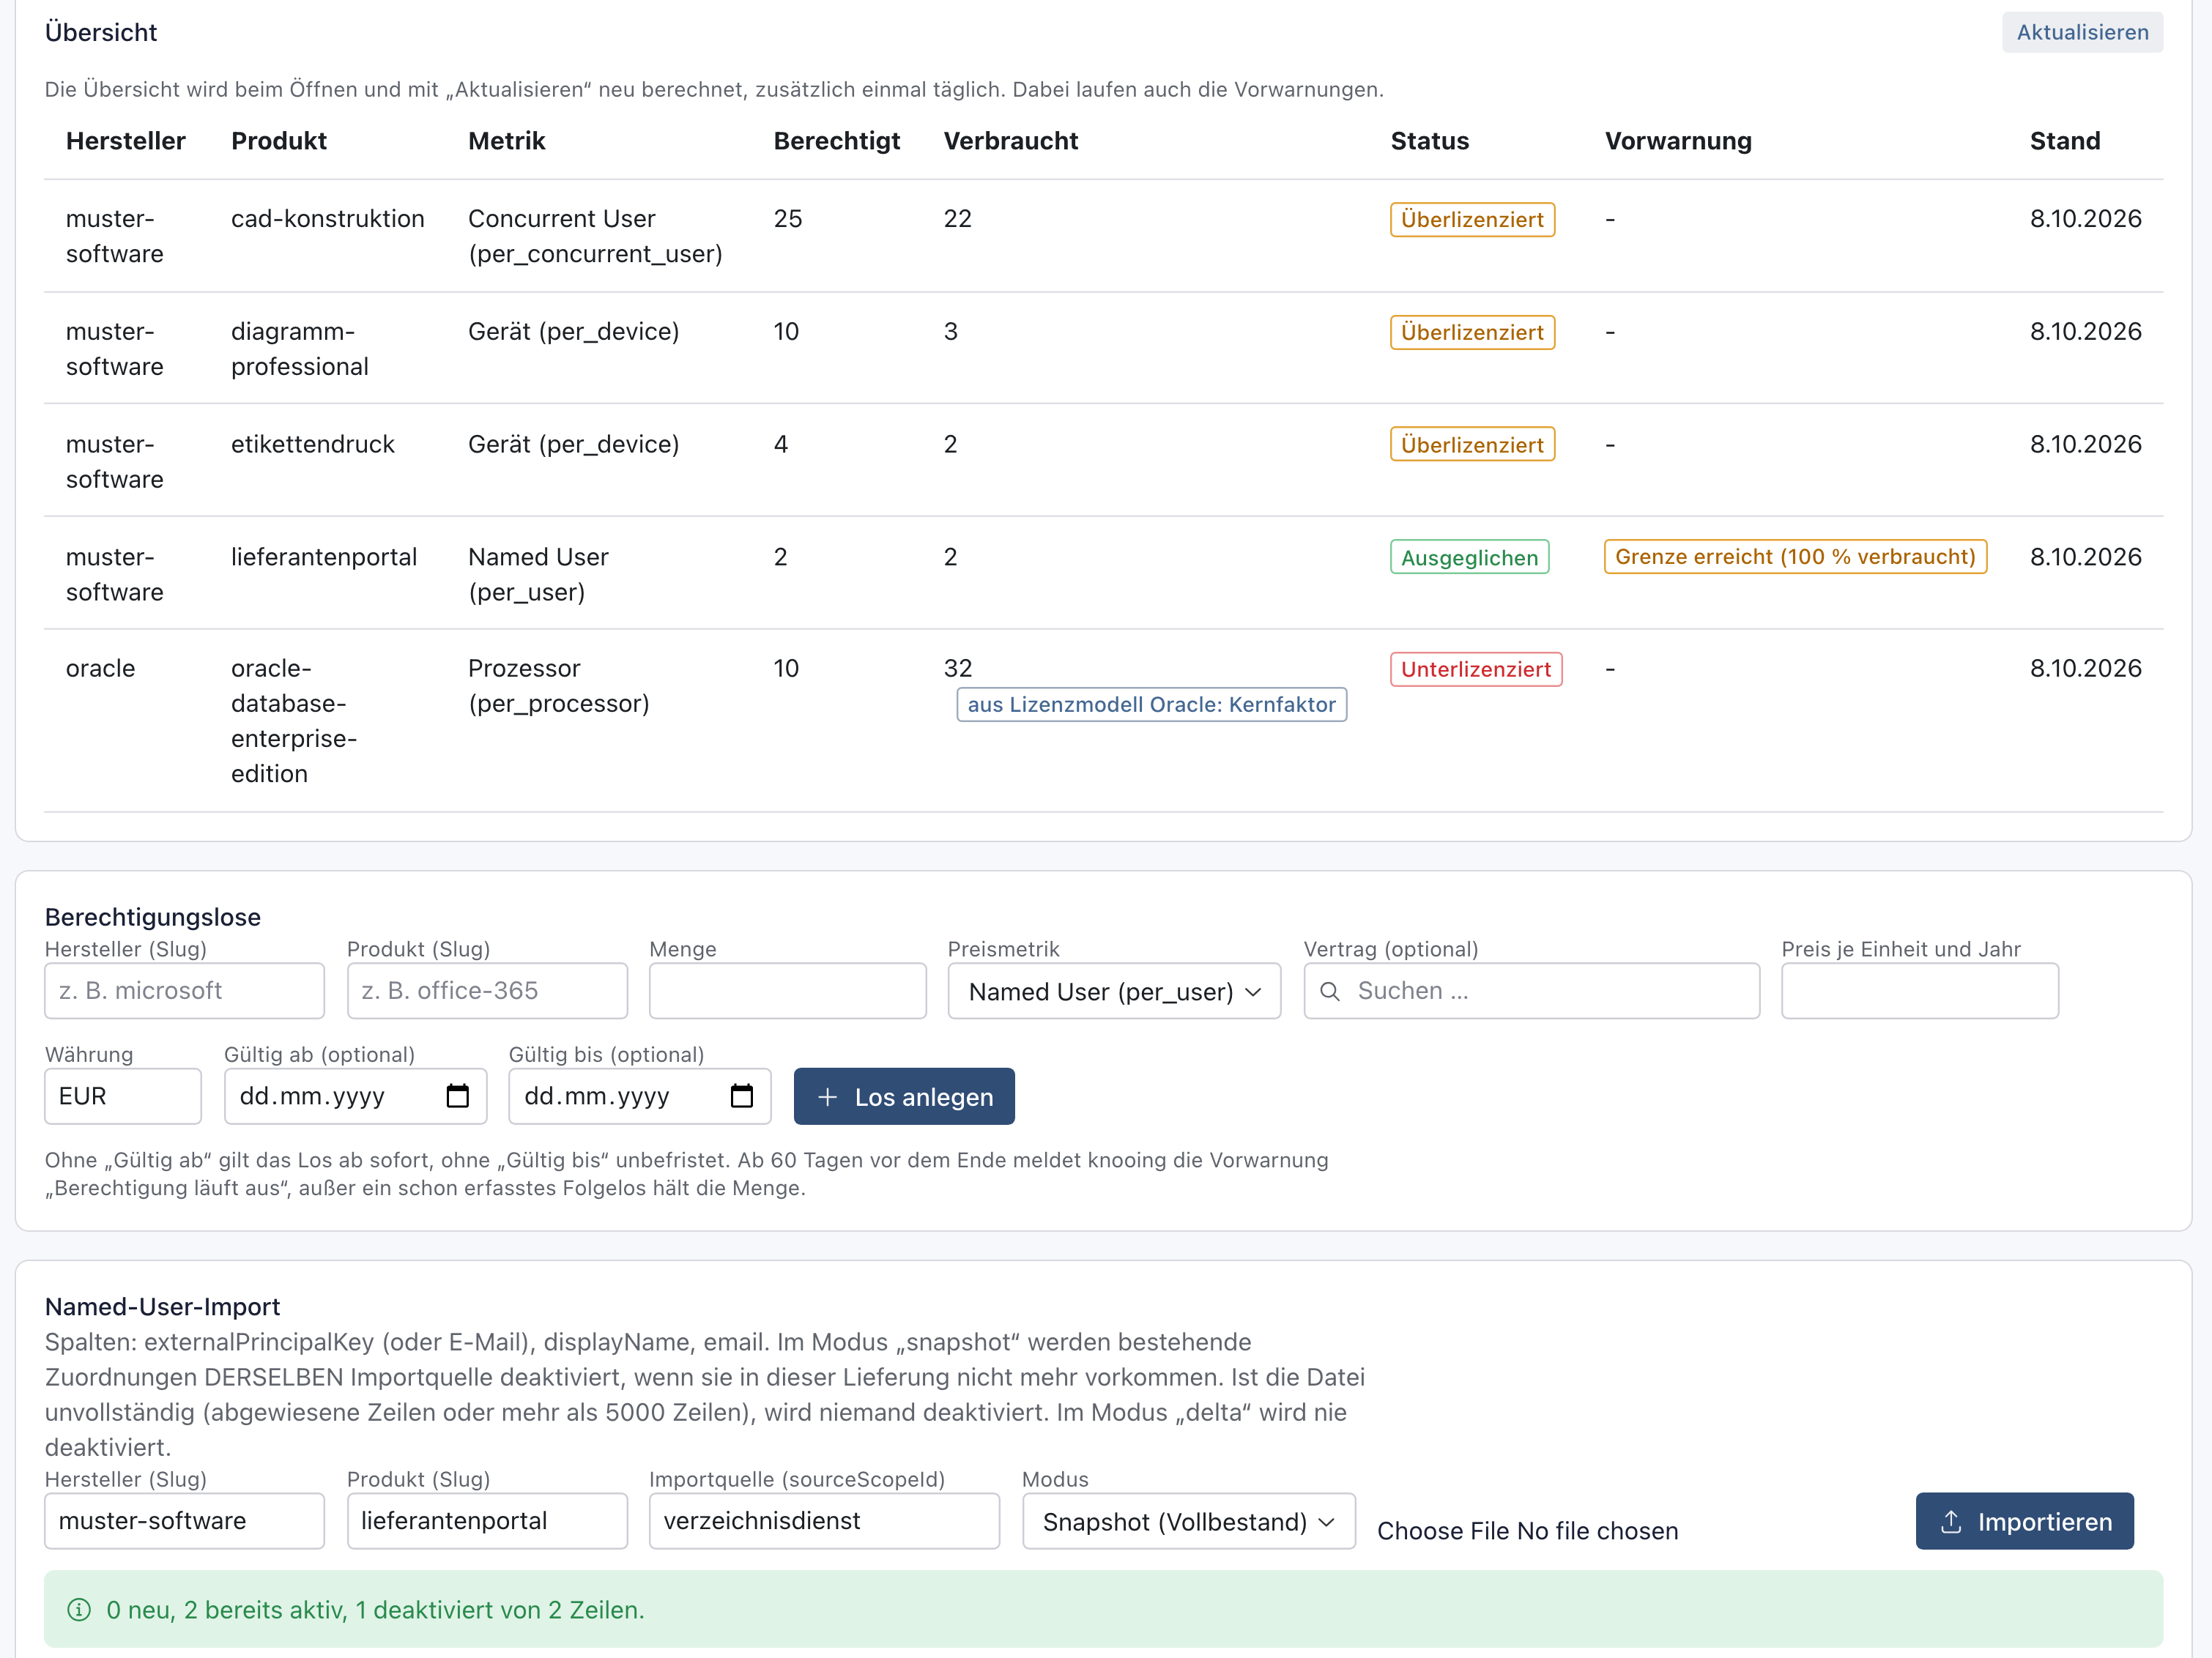Click the Vorwarnung column header
The height and width of the screenshot is (1658, 2212).
[1678, 141]
